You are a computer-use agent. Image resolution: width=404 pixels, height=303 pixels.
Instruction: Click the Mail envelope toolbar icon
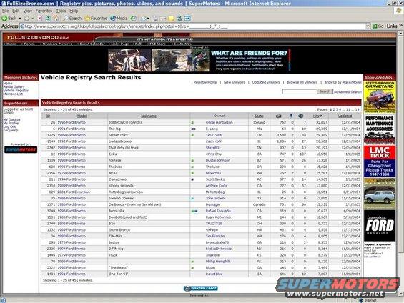point(143,19)
